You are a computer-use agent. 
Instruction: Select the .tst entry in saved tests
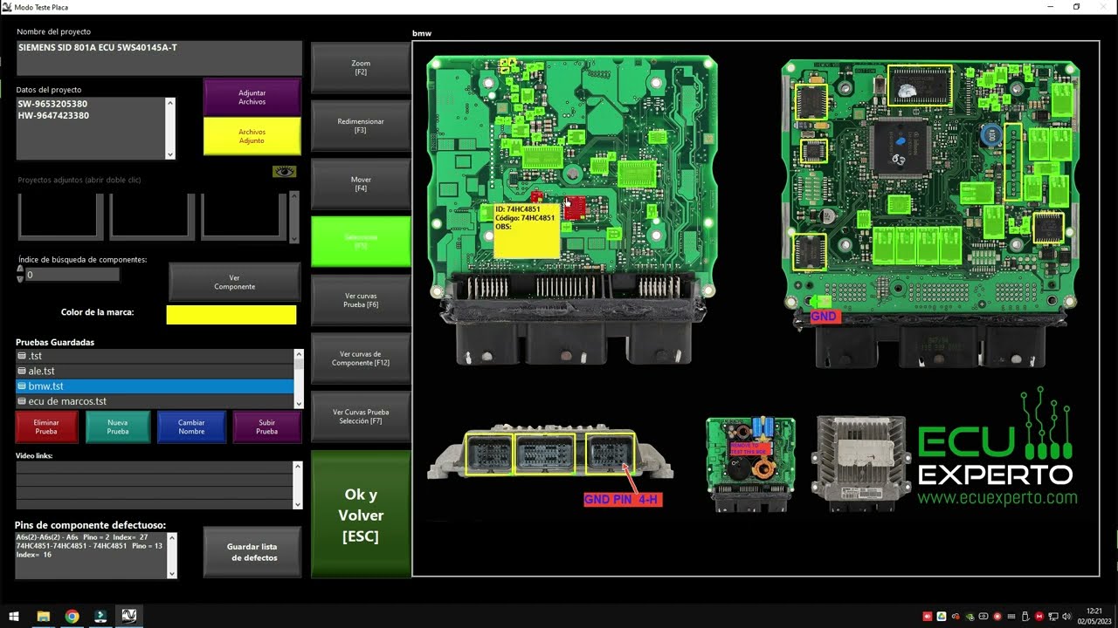tap(155, 356)
